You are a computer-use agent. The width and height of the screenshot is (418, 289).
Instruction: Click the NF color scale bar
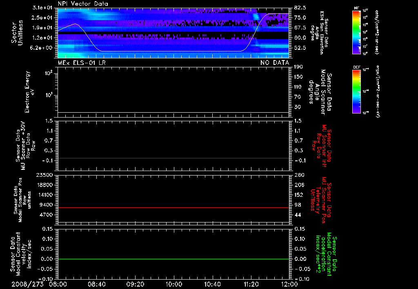coord(356,32)
